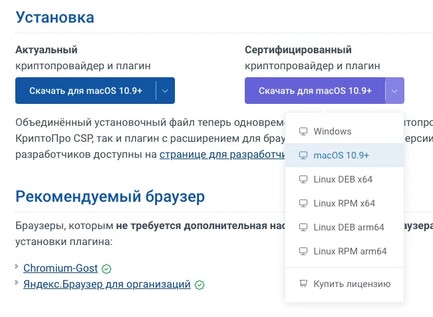Click the green checkmark badge next to Chromium-Gost
This screenshot has width=433, height=317.
[x=106, y=269]
